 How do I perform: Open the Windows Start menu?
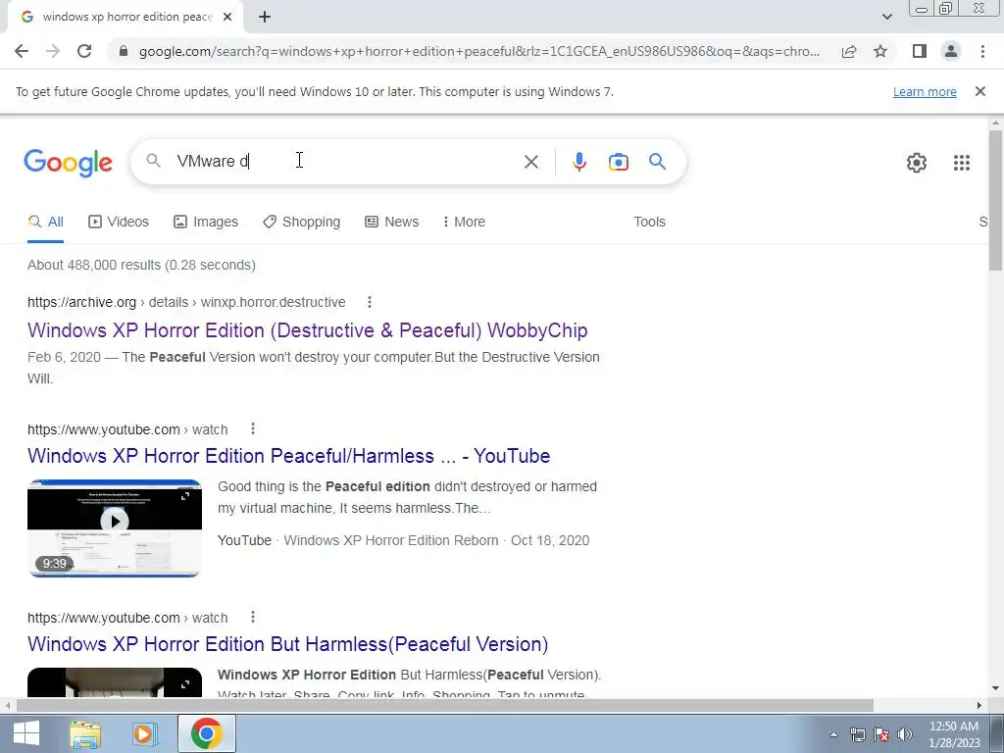26,733
